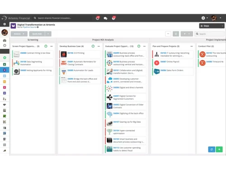226x170 pixels.
Task: Select the highlighted purple pipeline sidebar item
Action: coord(5,70)
